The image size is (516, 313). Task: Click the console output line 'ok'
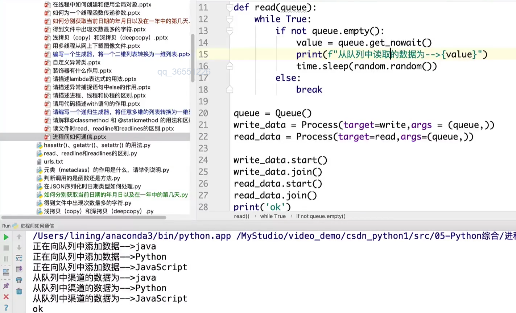(x=38, y=309)
